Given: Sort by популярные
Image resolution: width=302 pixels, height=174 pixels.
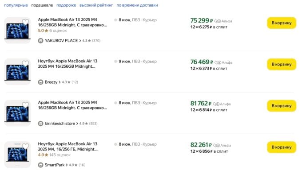Looking at the screenshot, I should [x=16, y=5].
